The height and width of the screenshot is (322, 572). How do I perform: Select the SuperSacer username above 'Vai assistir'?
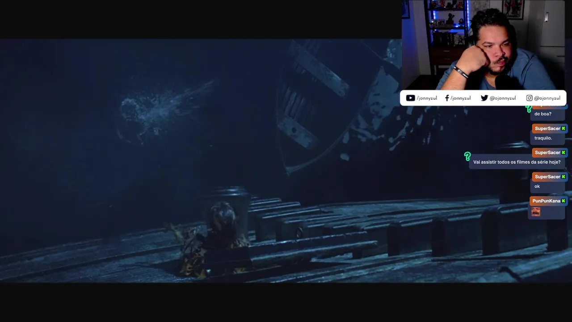[547, 153]
